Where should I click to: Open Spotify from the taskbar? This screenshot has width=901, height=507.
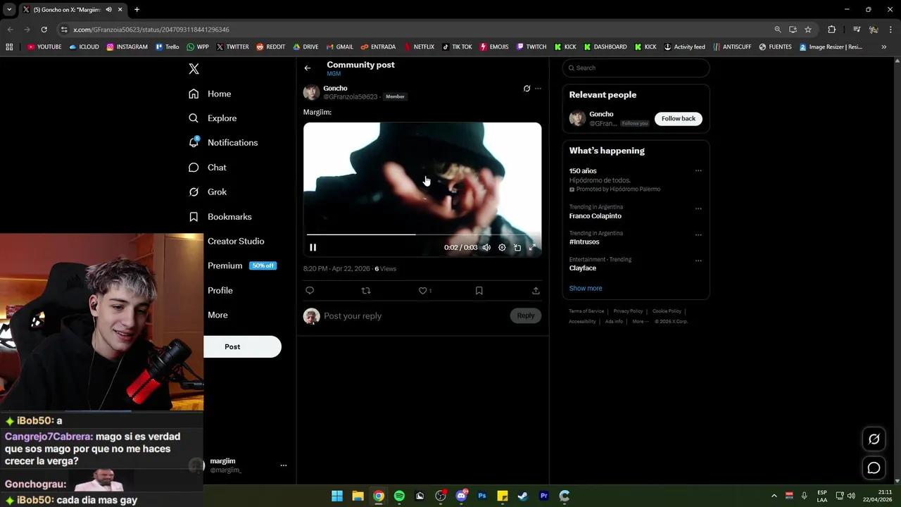(399, 496)
